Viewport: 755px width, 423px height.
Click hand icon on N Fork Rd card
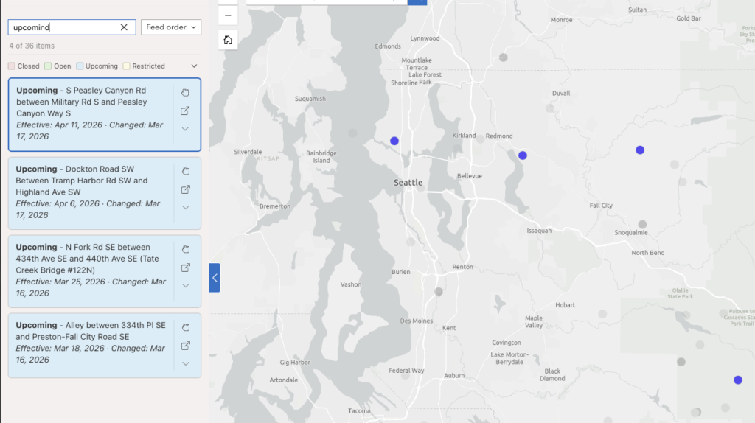186,249
